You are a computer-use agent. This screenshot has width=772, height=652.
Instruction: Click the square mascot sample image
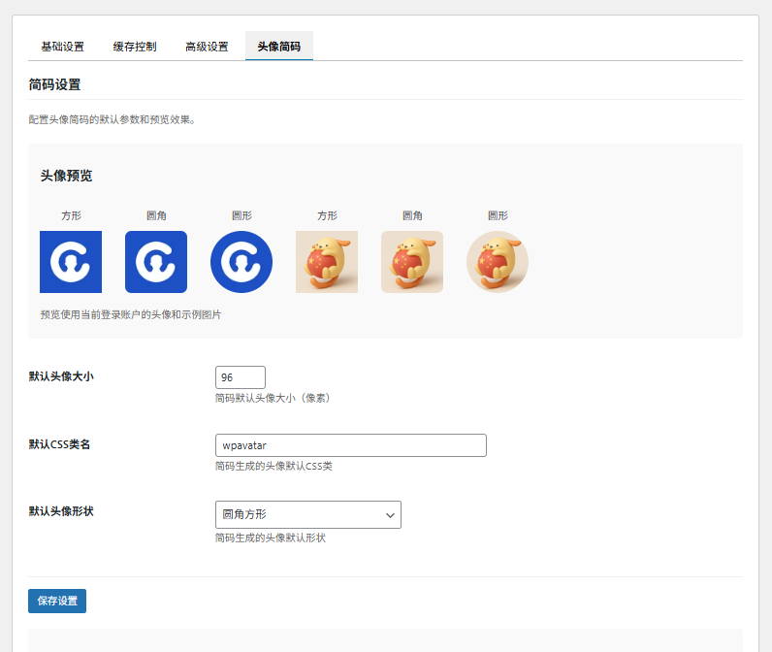pos(327,262)
